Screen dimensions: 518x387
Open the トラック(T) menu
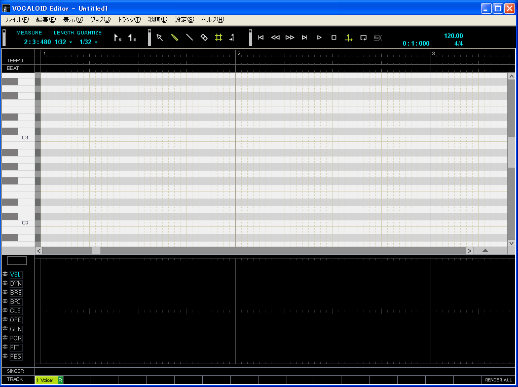(129, 20)
